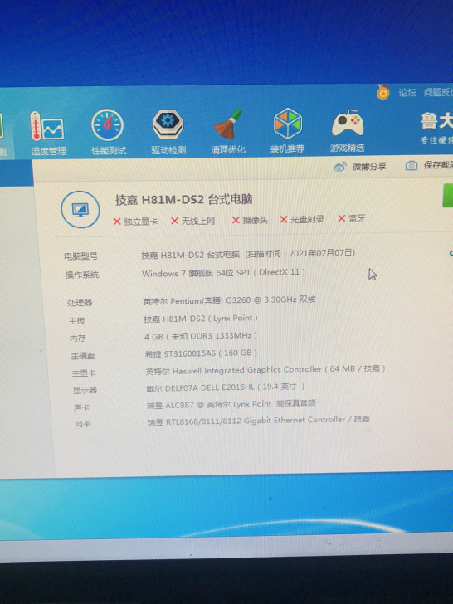
Task: Click the 瑞昱 ALC887 sound card value
Action: 231,404
